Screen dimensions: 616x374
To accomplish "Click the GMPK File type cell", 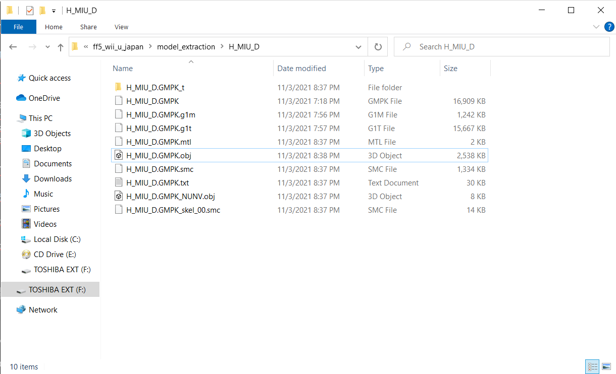I will (x=385, y=101).
